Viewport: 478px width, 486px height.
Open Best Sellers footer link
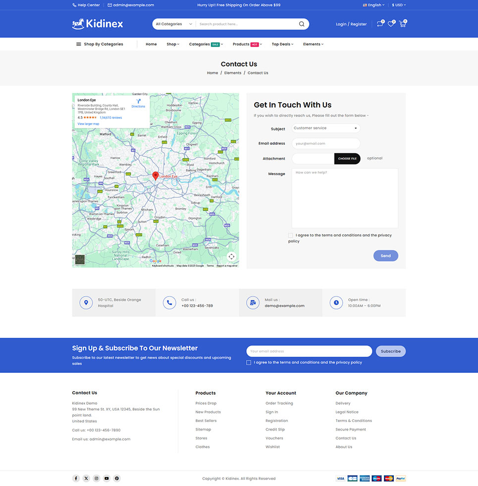[x=206, y=421]
